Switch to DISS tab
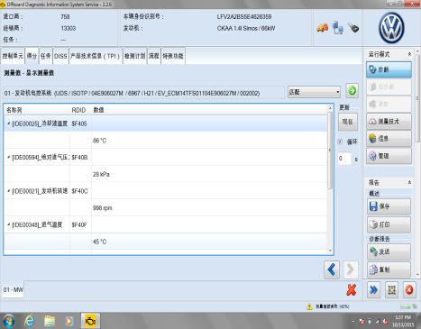Screen dimensions: 421x329 pos(60,56)
